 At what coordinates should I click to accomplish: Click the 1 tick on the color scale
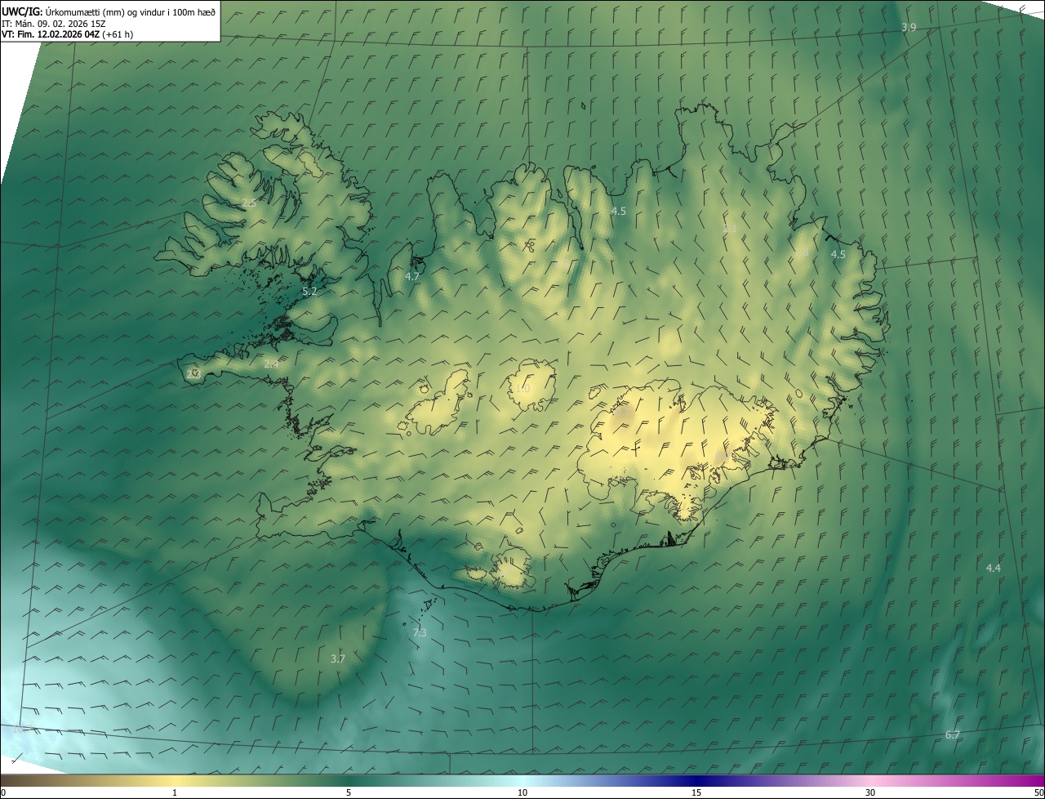175,792
